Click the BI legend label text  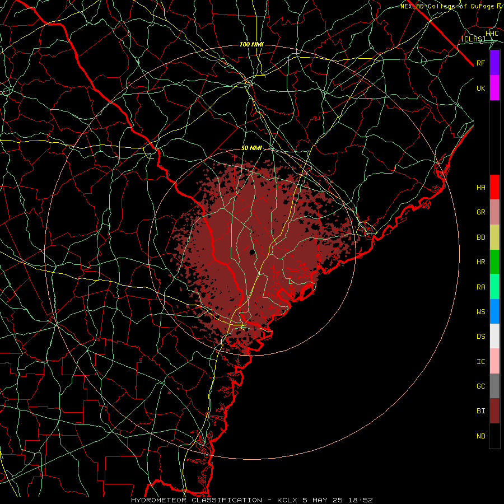480,411
